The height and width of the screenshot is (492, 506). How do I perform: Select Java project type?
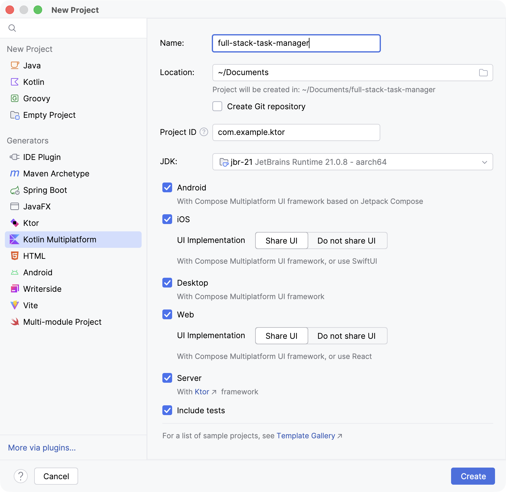point(73,65)
